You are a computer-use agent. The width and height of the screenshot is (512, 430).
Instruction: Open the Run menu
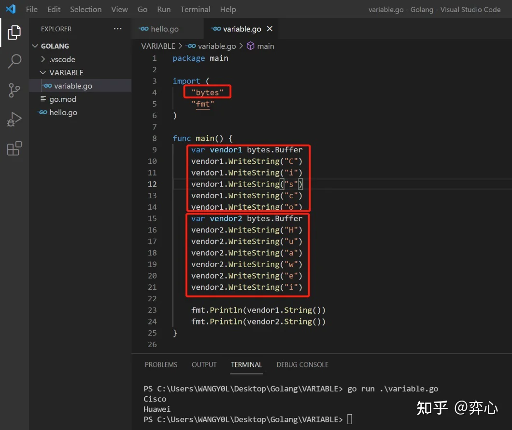coord(164,10)
